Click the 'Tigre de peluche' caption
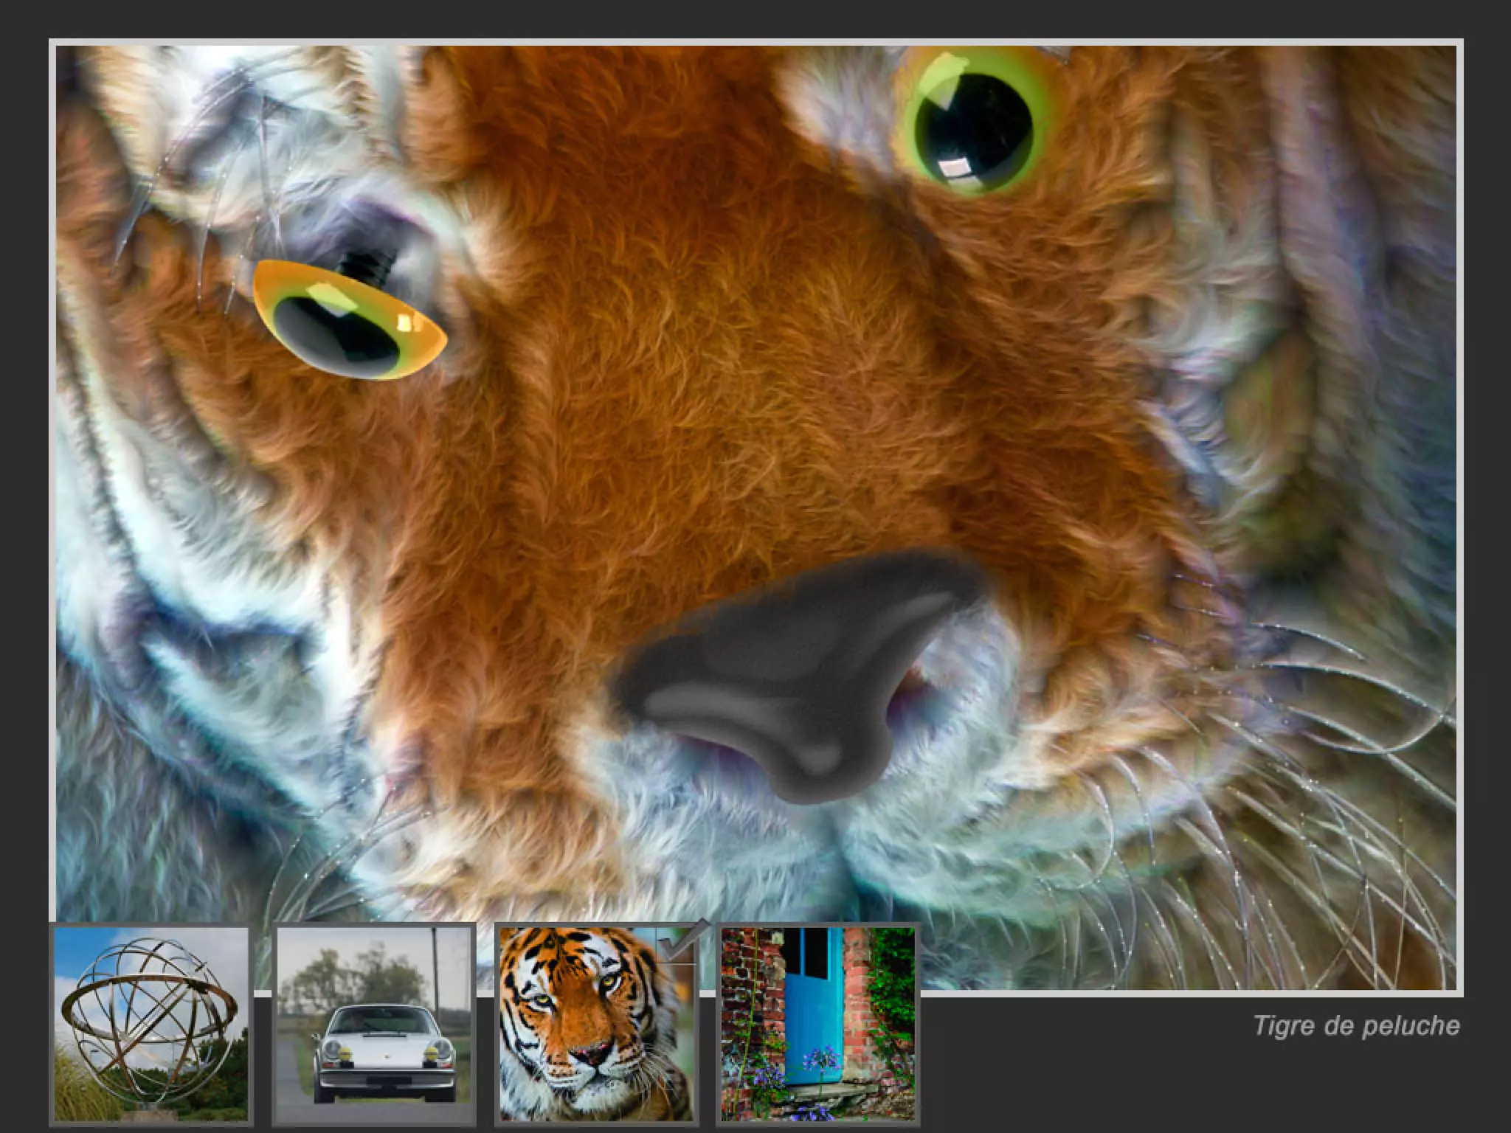 1356,1026
